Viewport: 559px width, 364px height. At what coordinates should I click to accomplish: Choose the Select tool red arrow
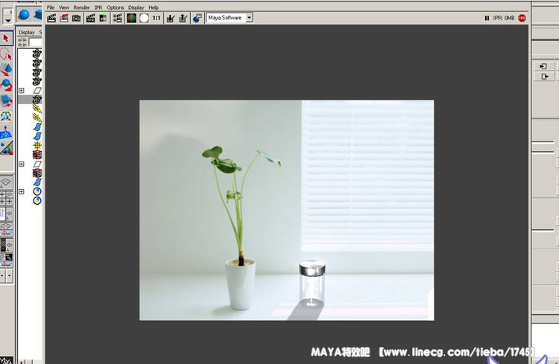pyautogui.click(x=6, y=39)
